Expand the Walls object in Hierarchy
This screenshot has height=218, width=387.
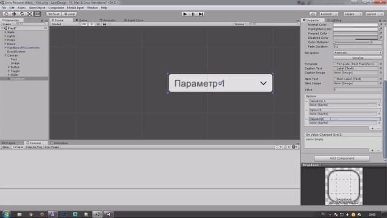click(x=5, y=32)
